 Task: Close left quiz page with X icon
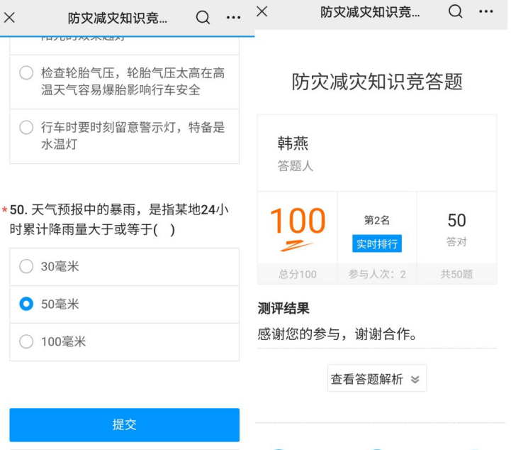[x=9, y=18]
